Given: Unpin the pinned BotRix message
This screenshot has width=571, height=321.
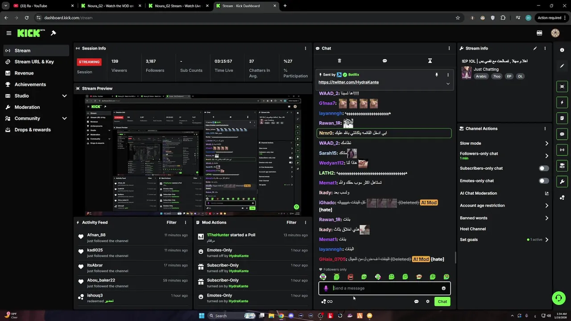Looking at the screenshot, I should pos(437,75).
